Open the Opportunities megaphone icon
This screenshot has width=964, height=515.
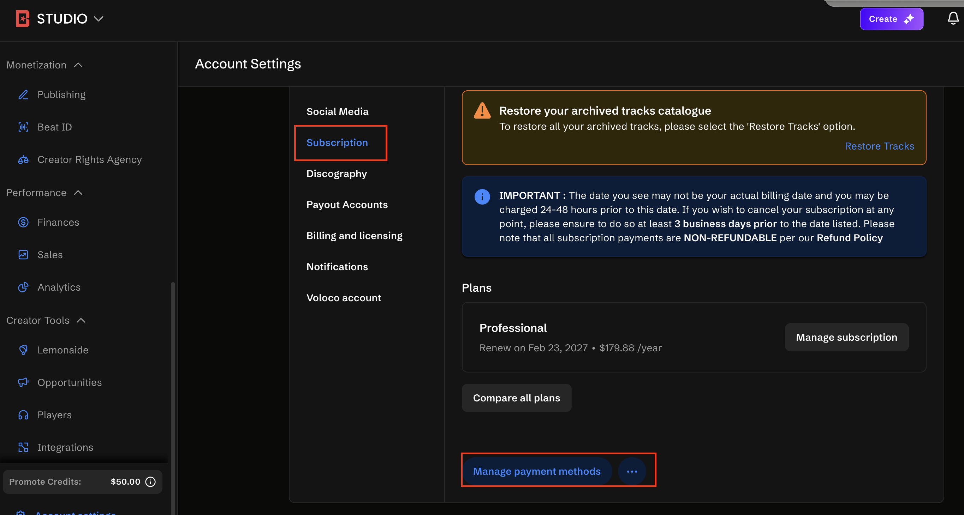click(23, 382)
